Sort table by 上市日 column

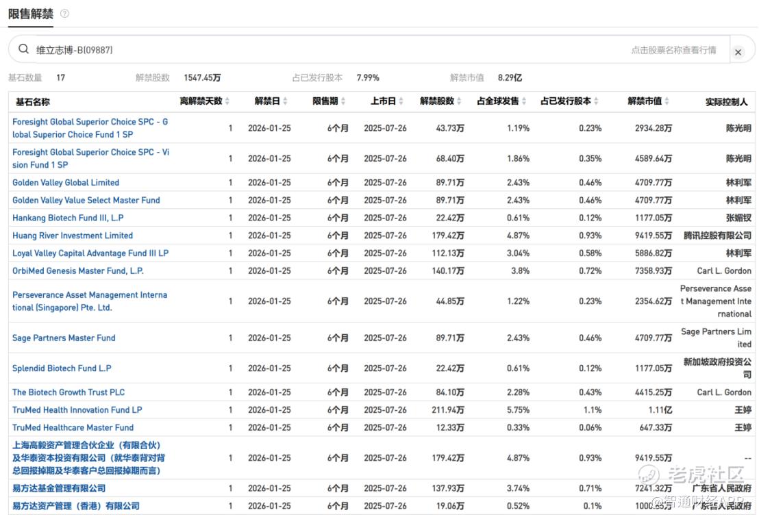click(x=387, y=101)
